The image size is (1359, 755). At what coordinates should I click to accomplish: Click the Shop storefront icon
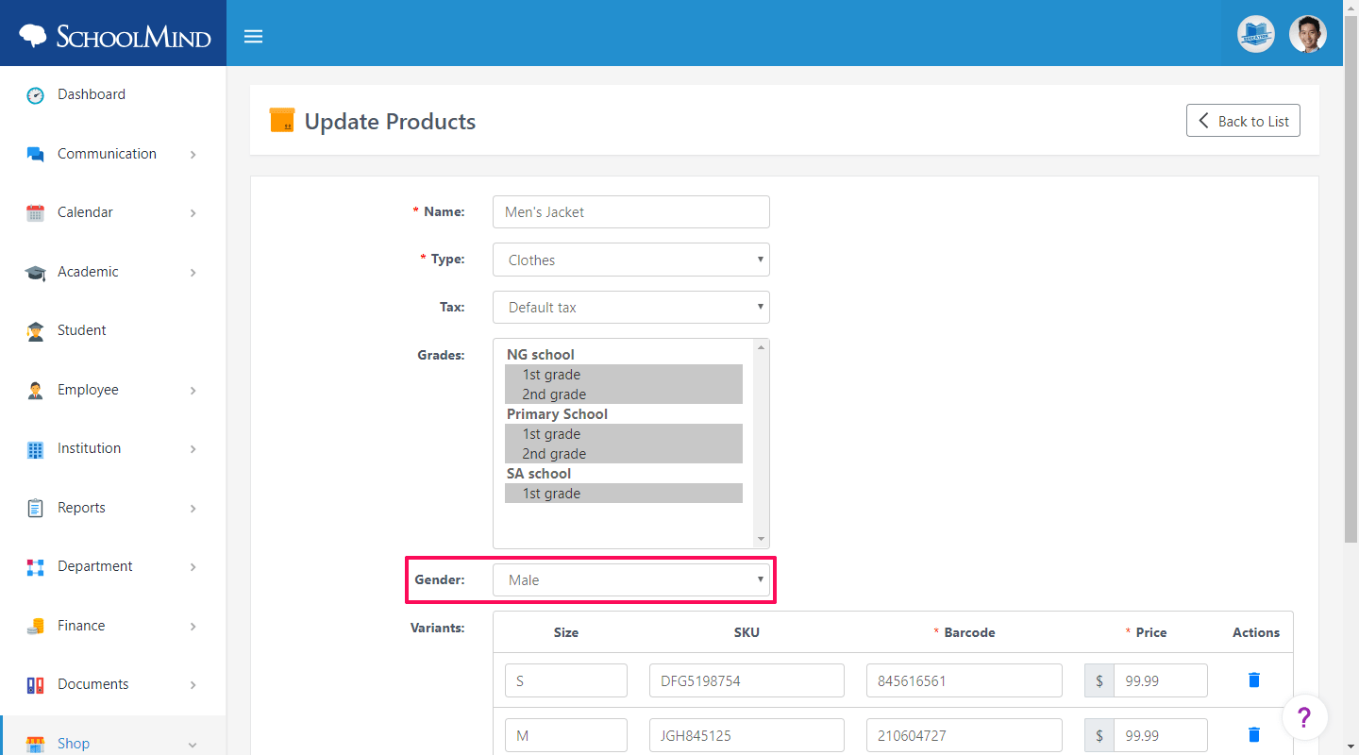tap(35, 744)
